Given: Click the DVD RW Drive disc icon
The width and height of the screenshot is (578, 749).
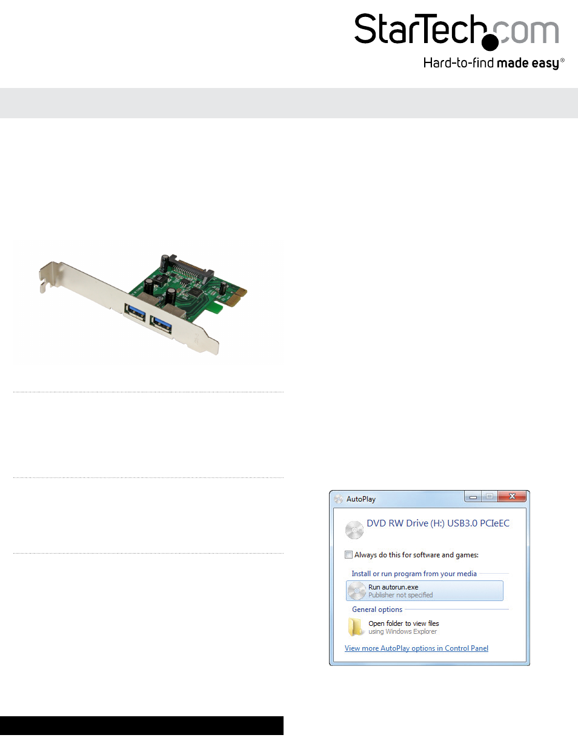Looking at the screenshot, I should point(354,529).
